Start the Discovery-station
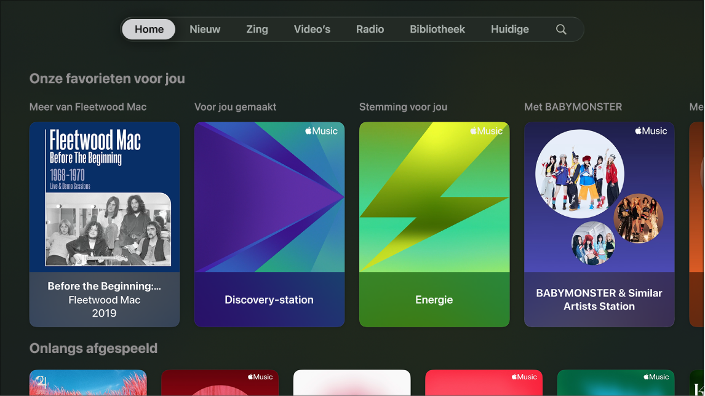The height and width of the screenshot is (396, 705). coord(269,223)
